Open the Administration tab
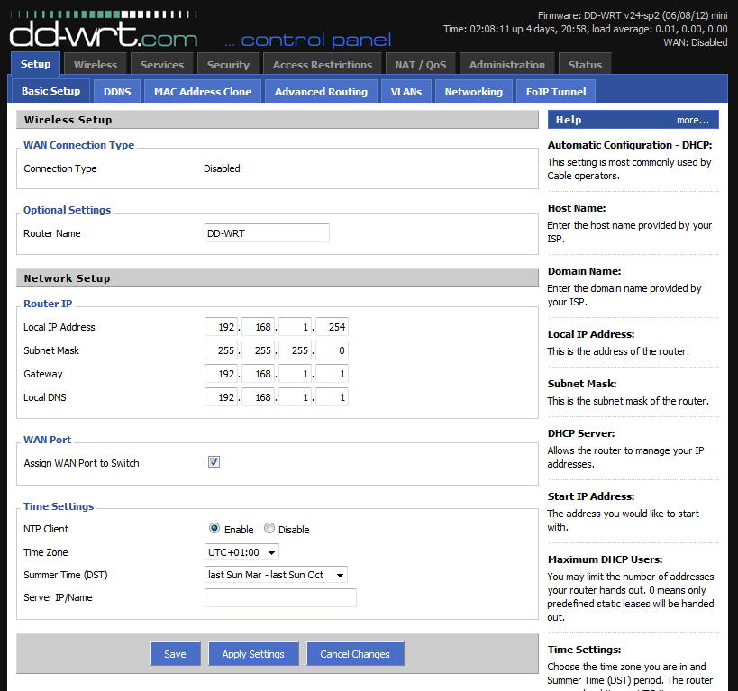The height and width of the screenshot is (691, 738). pyautogui.click(x=507, y=65)
